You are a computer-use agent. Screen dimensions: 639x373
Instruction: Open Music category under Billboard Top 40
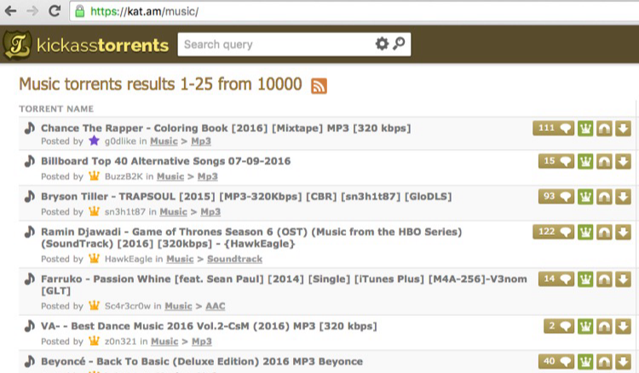tap(170, 176)
